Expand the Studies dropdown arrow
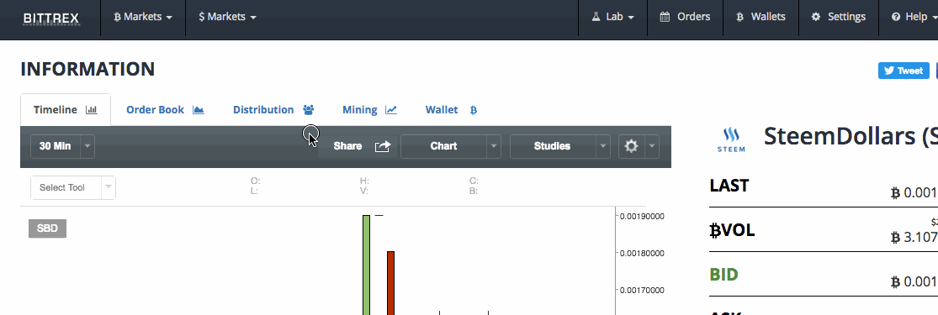The width and height of the screenshot is (938, 315). coord(603,146)
